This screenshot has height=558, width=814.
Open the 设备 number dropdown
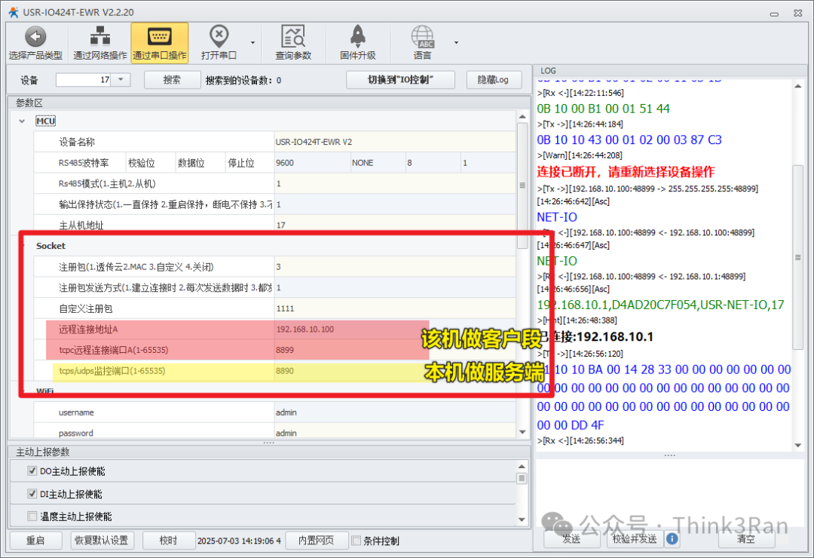(x=122, y=80)
